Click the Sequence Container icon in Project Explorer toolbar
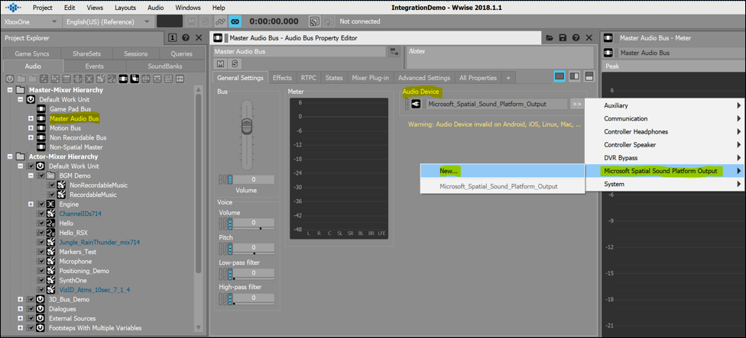746x338 pixels. (x=66, y=79)
